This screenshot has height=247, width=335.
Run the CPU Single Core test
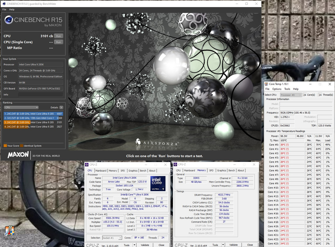coord(59,42)
